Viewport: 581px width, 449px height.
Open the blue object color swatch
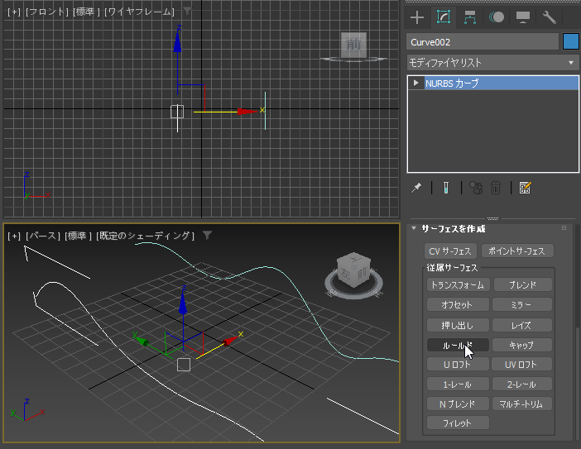pyautogui.click(x=570, y=41)
